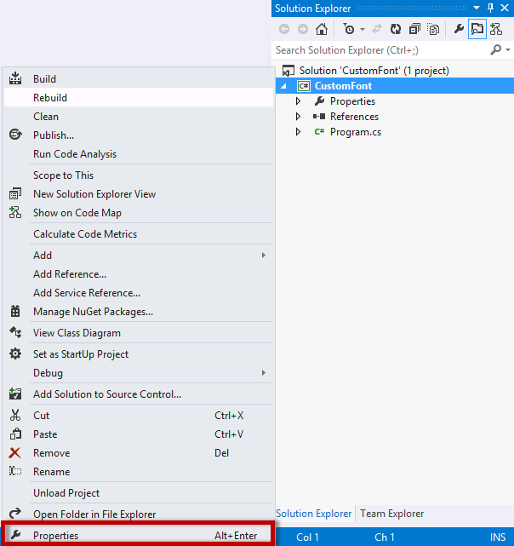Click Calculate Code Metrics entry

tap(139, 234)
